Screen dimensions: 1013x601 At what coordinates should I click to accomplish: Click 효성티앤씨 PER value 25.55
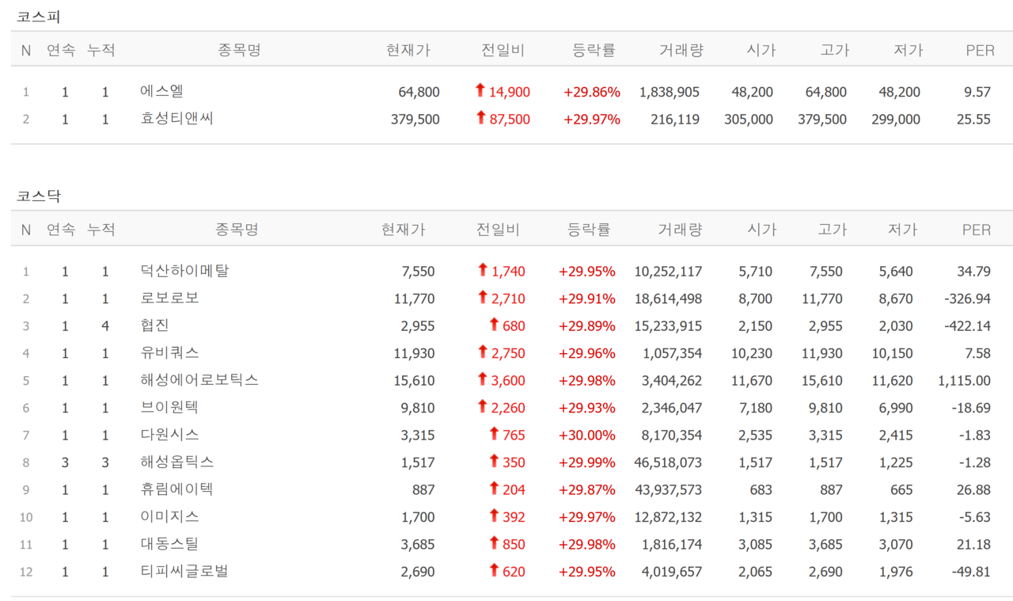(x=973, y=120)
